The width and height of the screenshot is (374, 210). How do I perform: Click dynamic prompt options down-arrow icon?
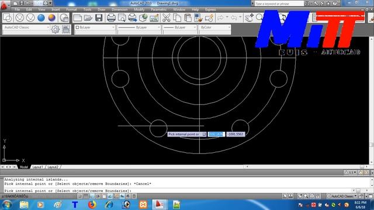pyautogui.click(x=204, y=134)
